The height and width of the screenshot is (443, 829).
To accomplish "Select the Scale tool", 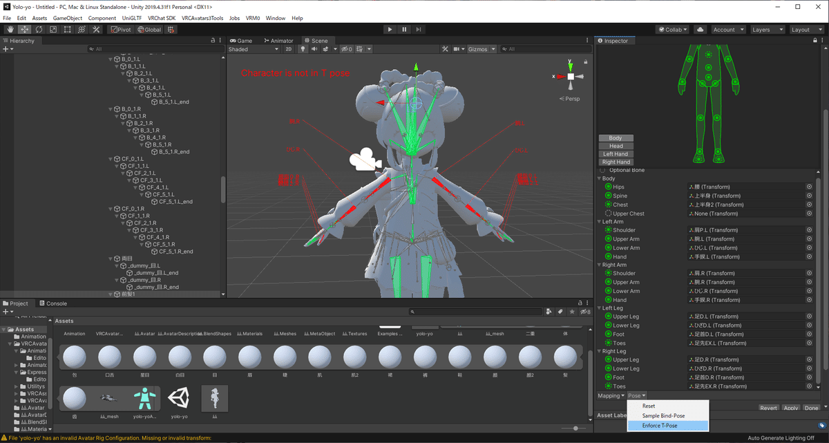I will [53, 30].
